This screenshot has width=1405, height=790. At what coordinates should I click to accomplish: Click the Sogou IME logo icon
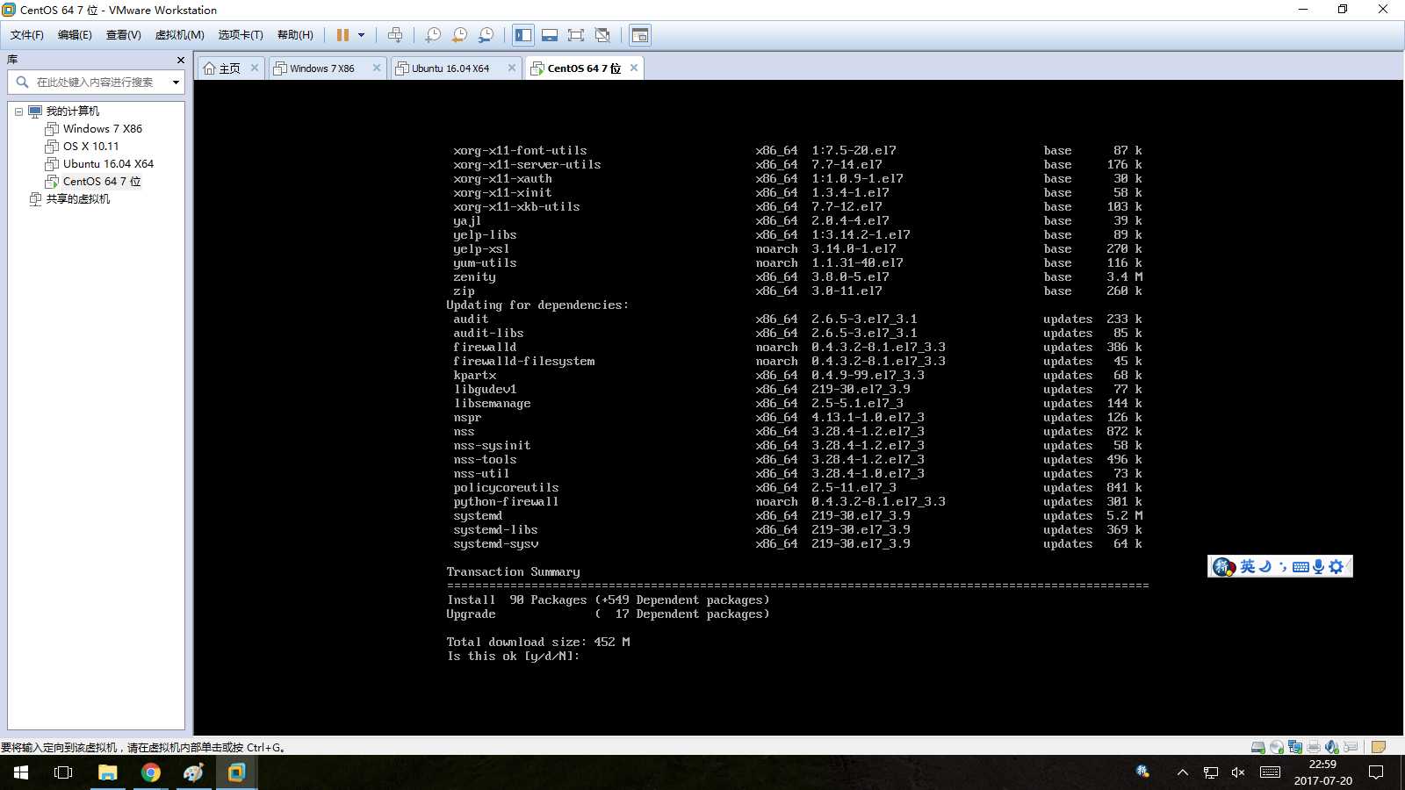[1224, 567]
